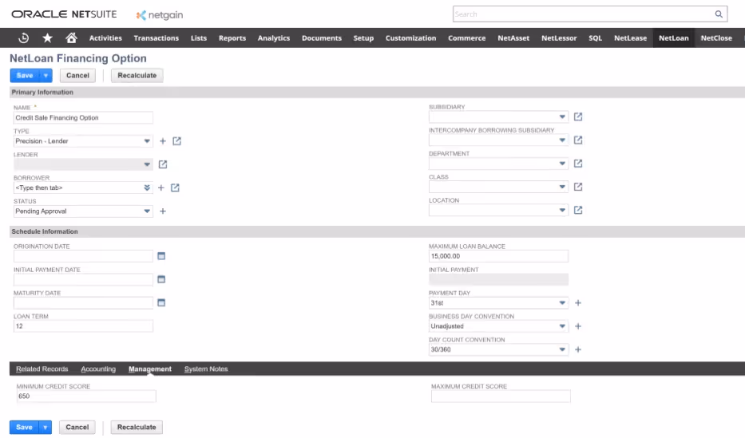Screen dimensions: 745x438
Task: Add a new Status with plus icon
Action: 162,211
